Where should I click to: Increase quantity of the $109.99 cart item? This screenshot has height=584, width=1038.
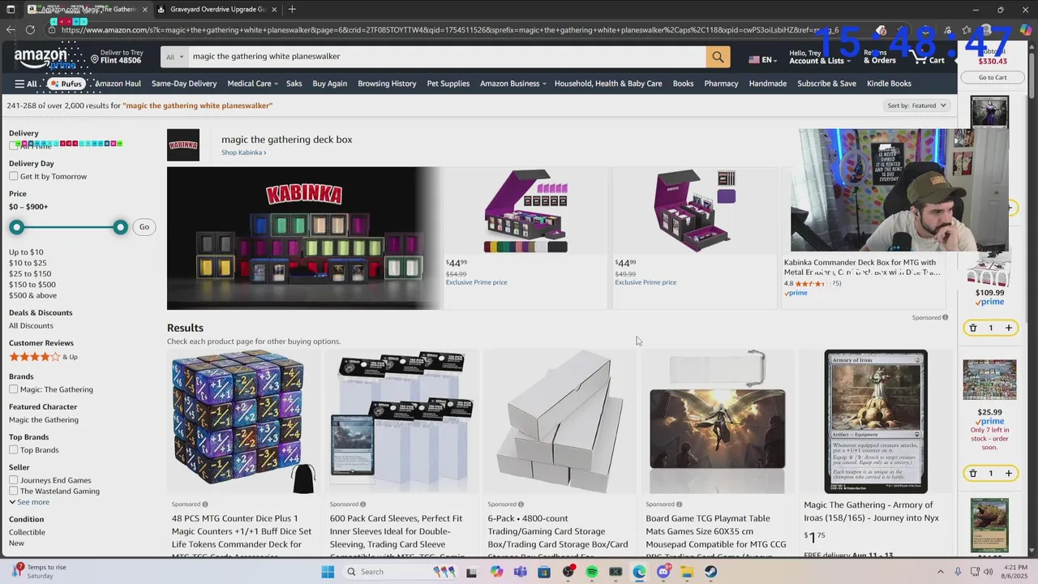[x=1008, y=328]
